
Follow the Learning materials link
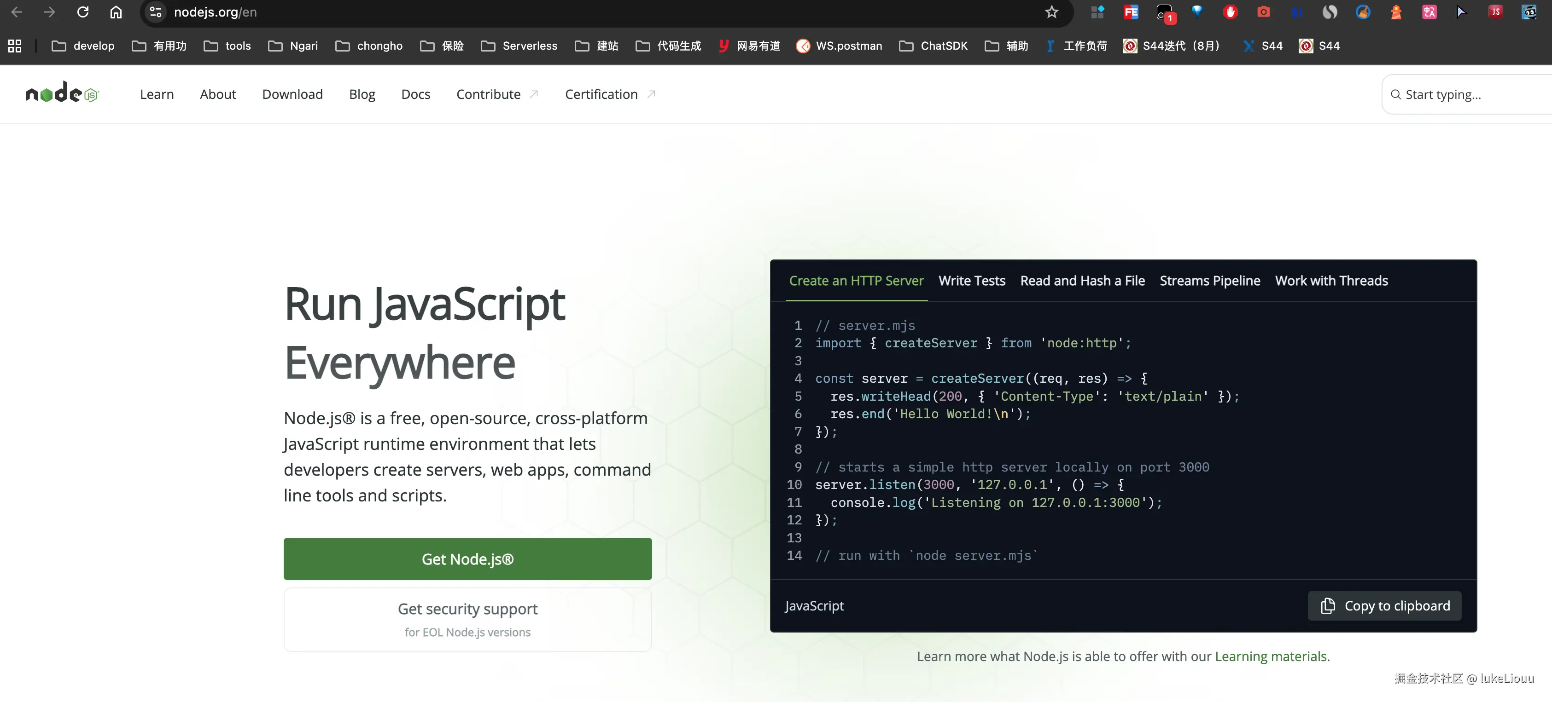[x=1271, y=656]
